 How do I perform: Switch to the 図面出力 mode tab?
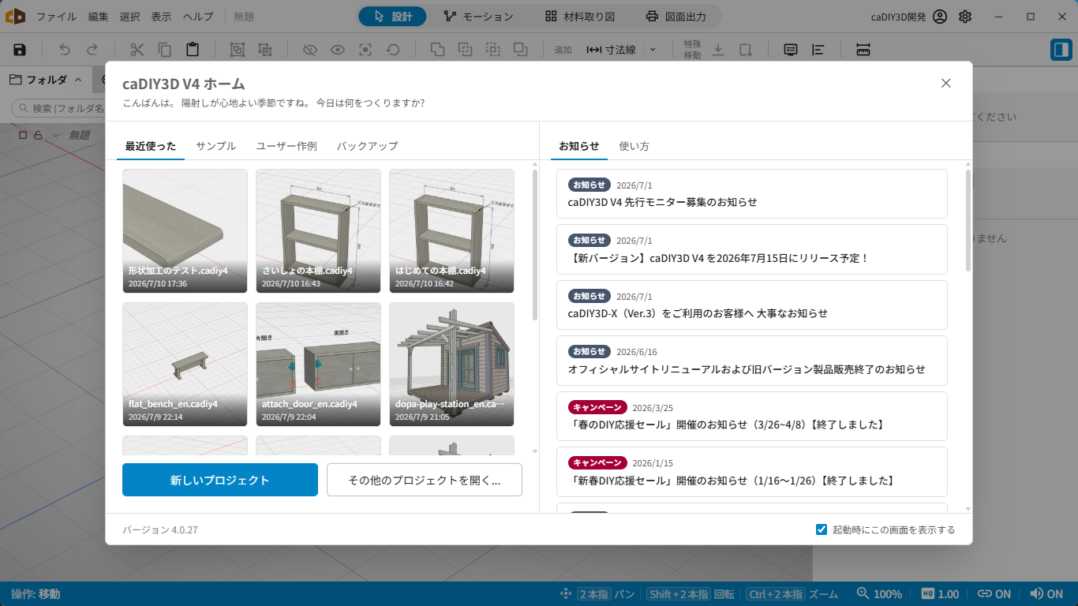[676, 17]
